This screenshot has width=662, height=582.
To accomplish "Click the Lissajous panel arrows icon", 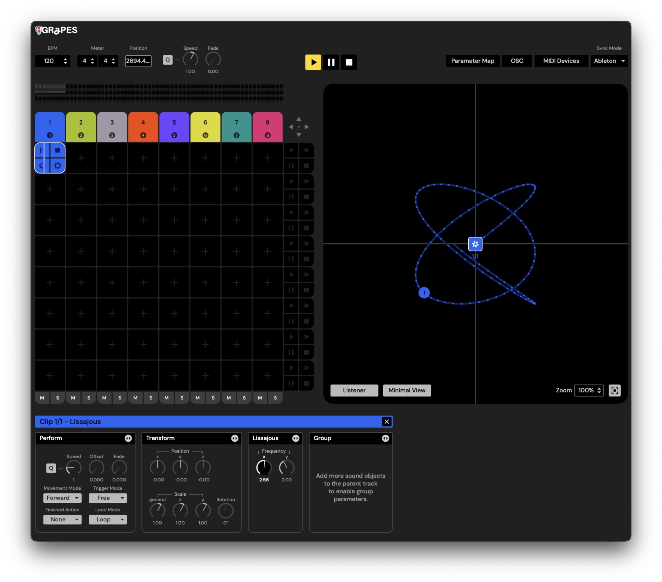I will point(296,438).
